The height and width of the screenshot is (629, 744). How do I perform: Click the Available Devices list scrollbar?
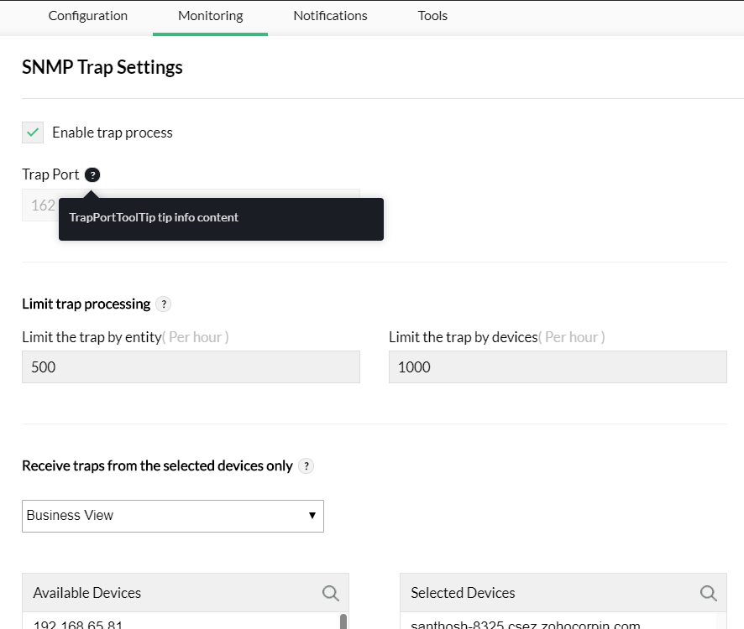click(x=343, y=621)
